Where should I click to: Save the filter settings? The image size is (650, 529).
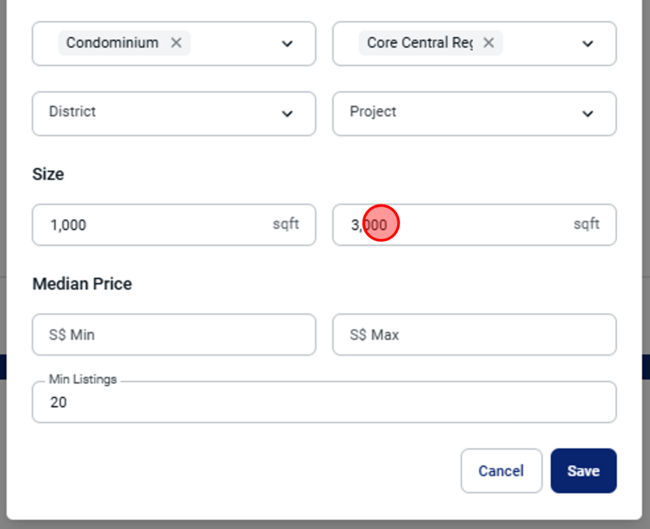(584, 471)
